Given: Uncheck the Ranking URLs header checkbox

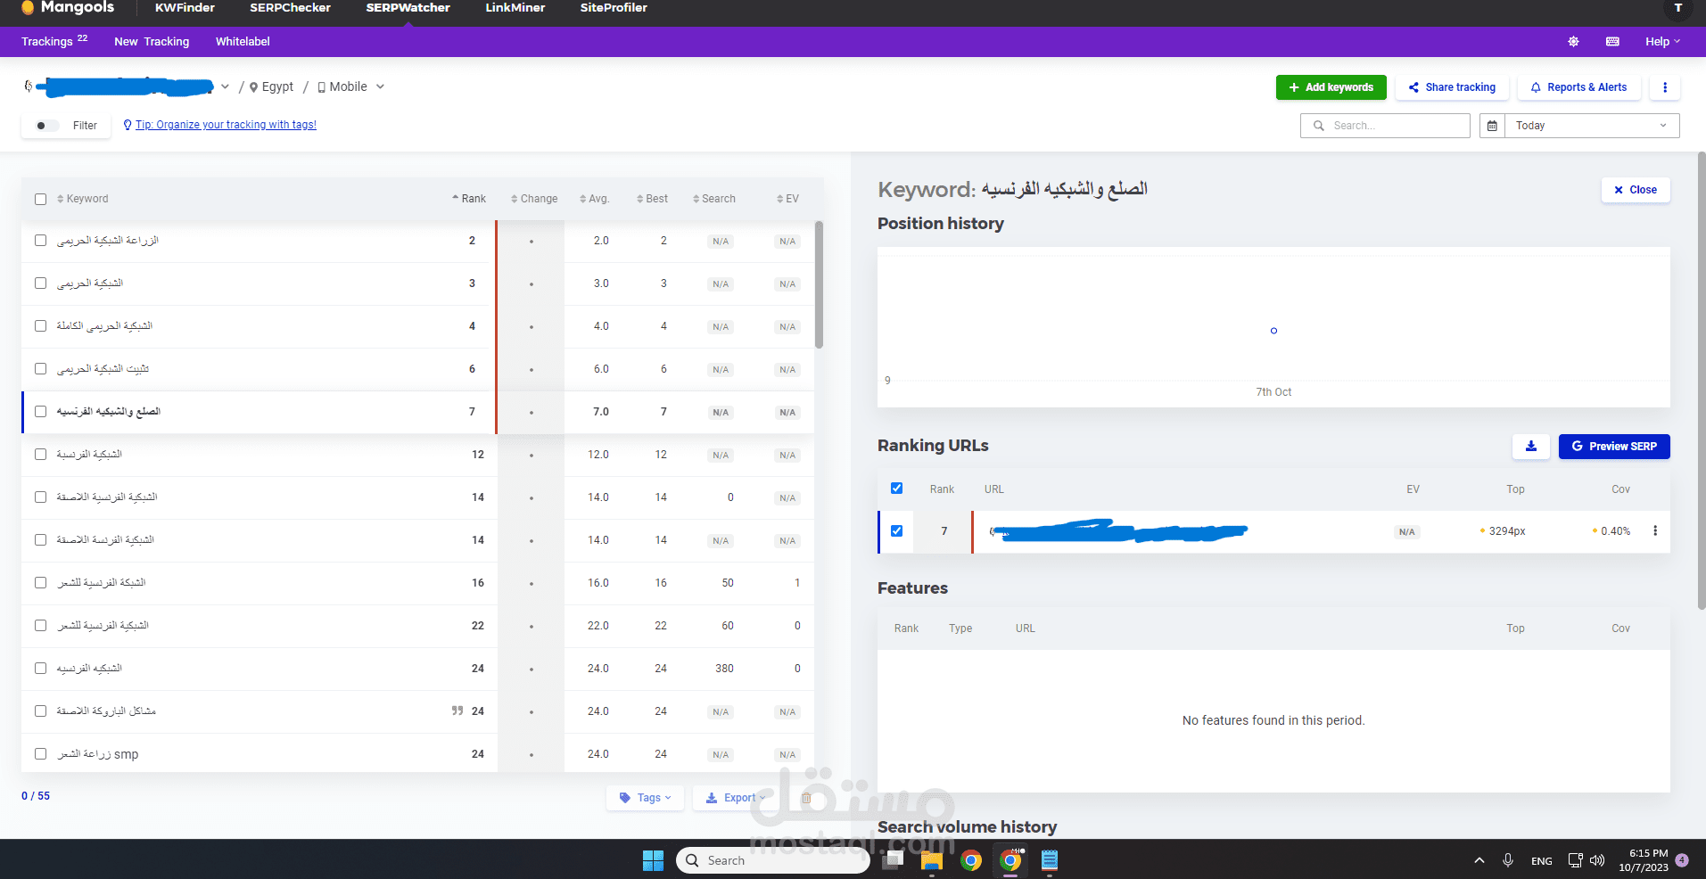Looking at the screenshot, I should (x=896, y=489).
